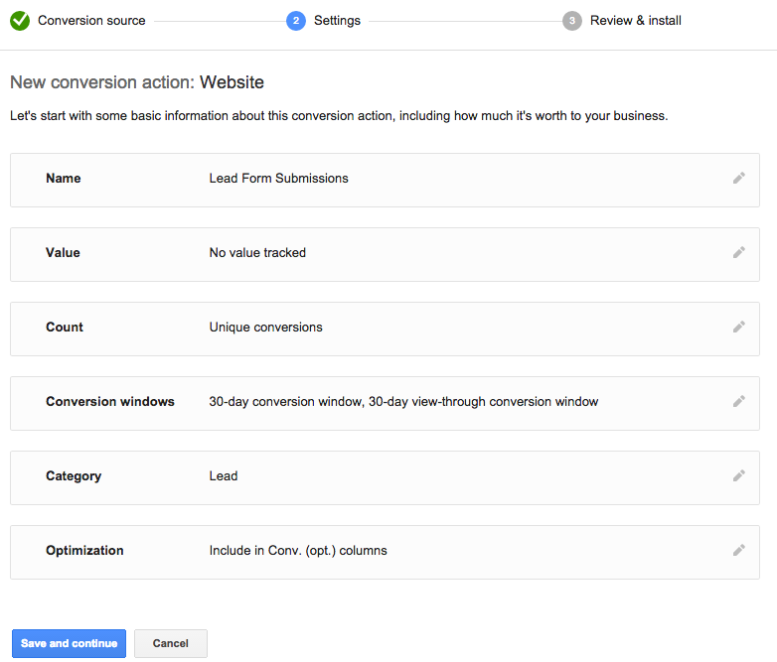Click the Conversion windows edit pencil

tap(738, 402)
